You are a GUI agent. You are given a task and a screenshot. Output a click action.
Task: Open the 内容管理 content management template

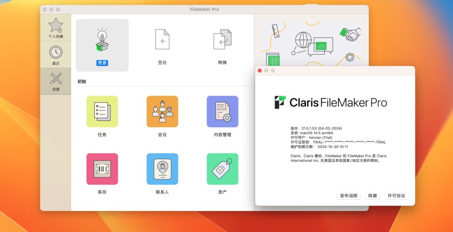pyautogui.click(x=223, y=111)
